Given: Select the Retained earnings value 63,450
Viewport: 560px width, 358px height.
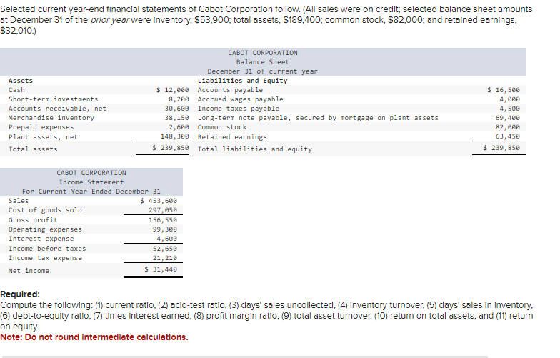Looking at the screenshot, I should pyautogui.click(x=507, y=136).
